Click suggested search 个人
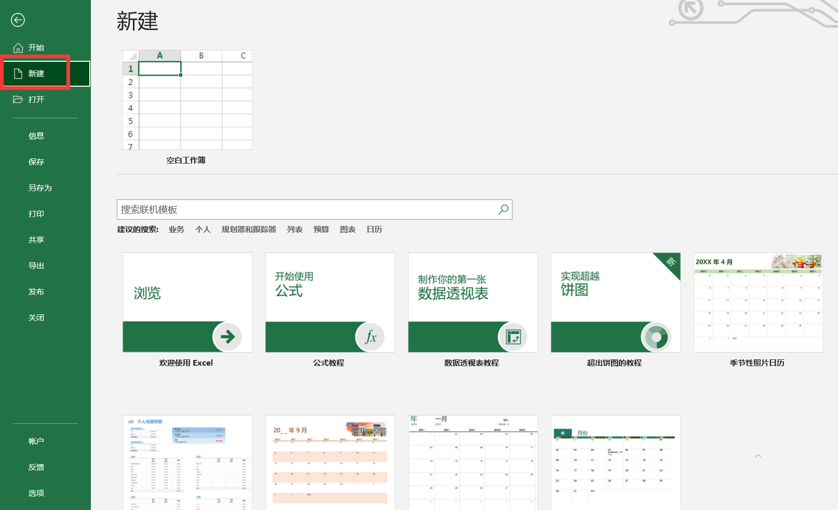The height and width of the screenshot is (510, 838). click(x=203, y=229)
